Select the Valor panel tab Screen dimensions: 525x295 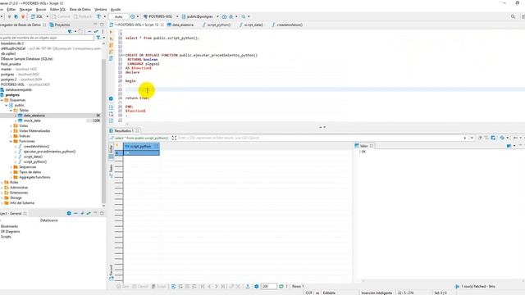(363, 146)
